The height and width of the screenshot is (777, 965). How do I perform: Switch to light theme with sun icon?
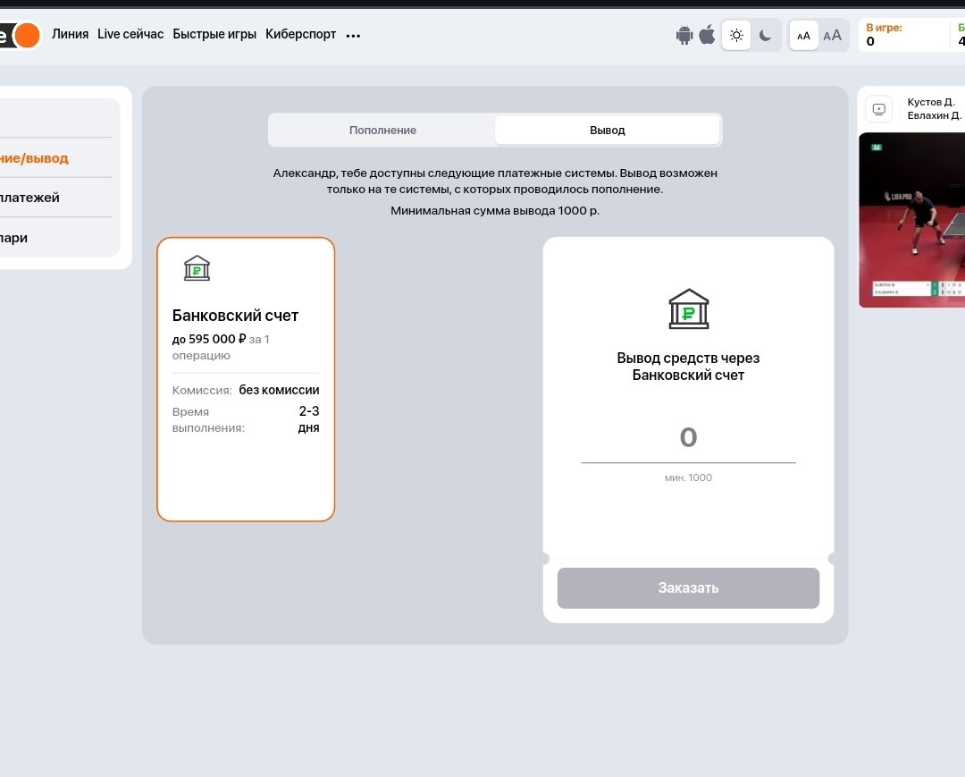(736, 35)
